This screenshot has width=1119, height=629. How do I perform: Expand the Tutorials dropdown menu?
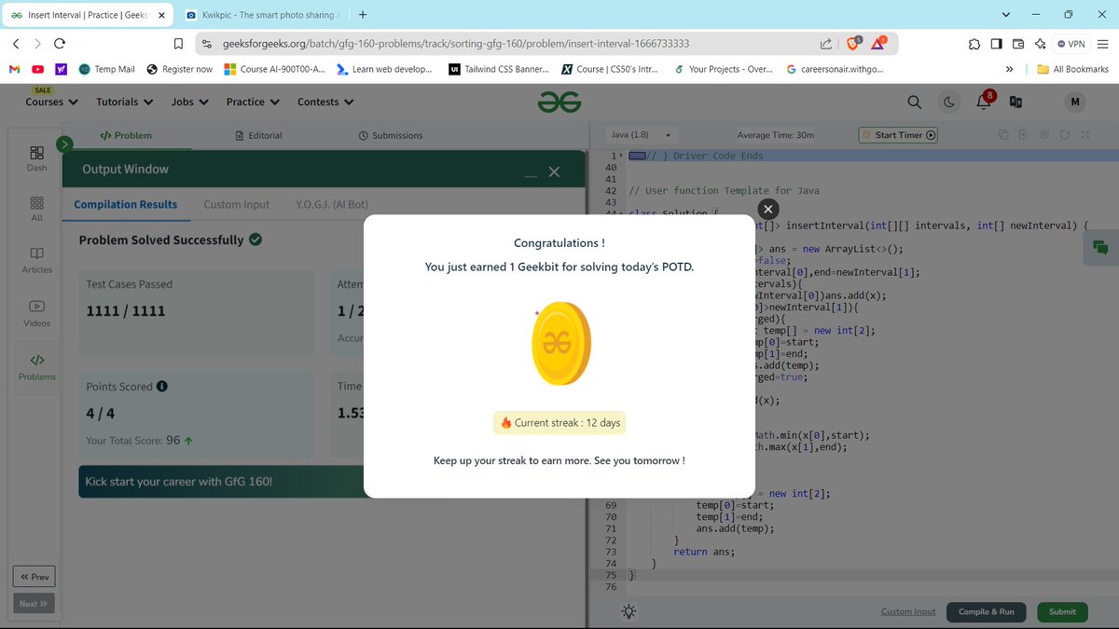[x=124, y=102]
